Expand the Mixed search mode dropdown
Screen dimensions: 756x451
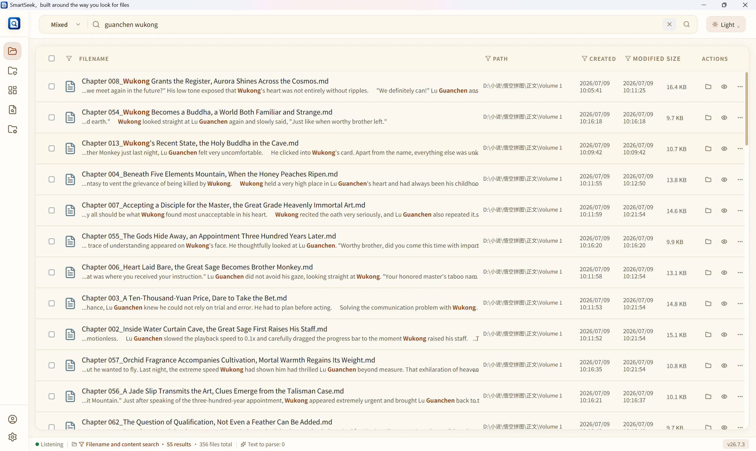pyautogui.click(x=65, y=24)
